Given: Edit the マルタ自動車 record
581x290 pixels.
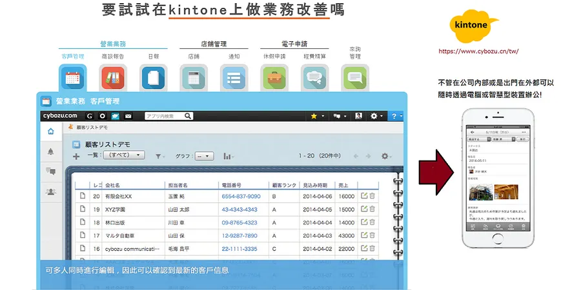Looking at the screenshot, I should click(x=364, y=235).
